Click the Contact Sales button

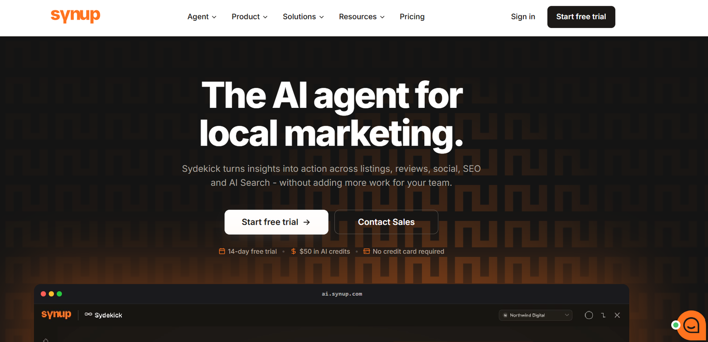(386, 222)
